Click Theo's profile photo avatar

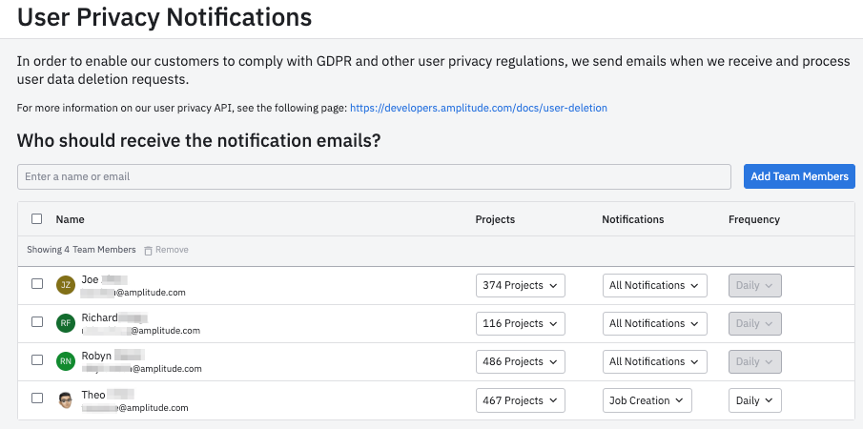[x=65, y=400]
